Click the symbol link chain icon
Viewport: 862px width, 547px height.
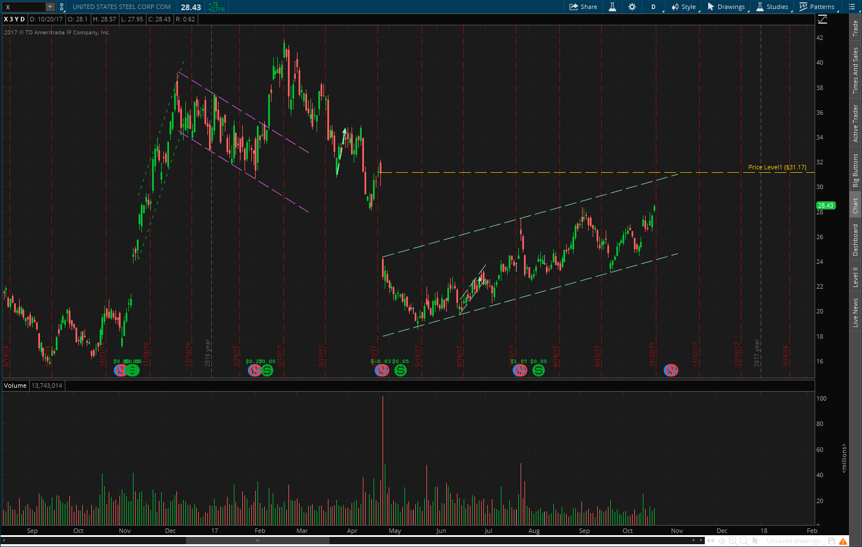click(62, 7)
